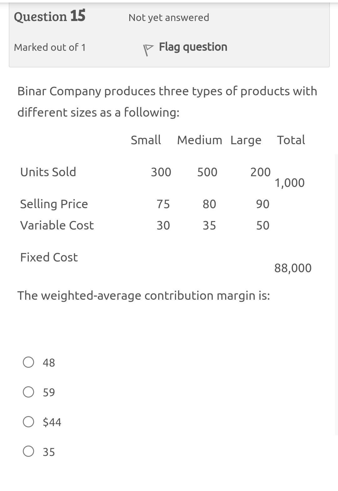Click the Marked out of 1 label
Screen dimensions: 338x491
click(x=50, y=47)
